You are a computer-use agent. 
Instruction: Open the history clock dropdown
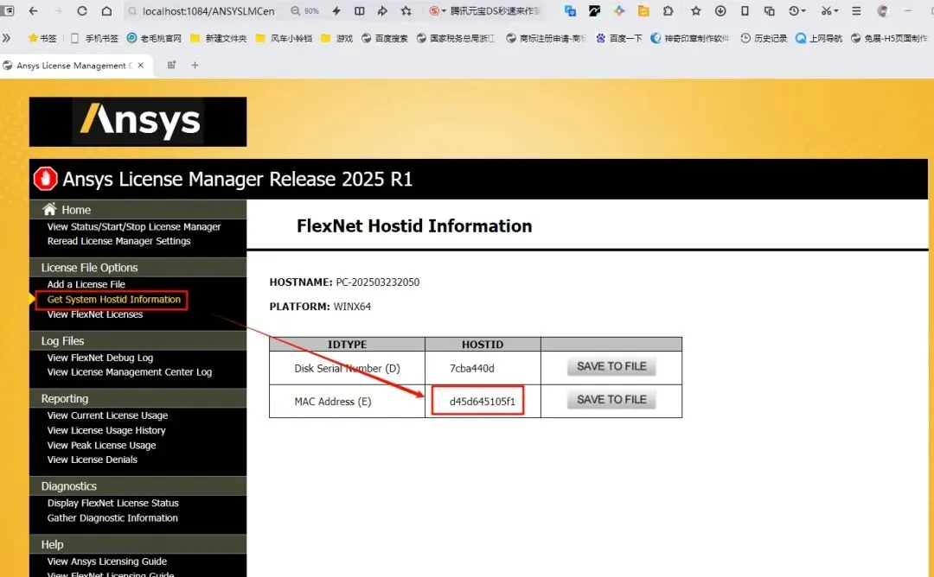tap(797, 10)
